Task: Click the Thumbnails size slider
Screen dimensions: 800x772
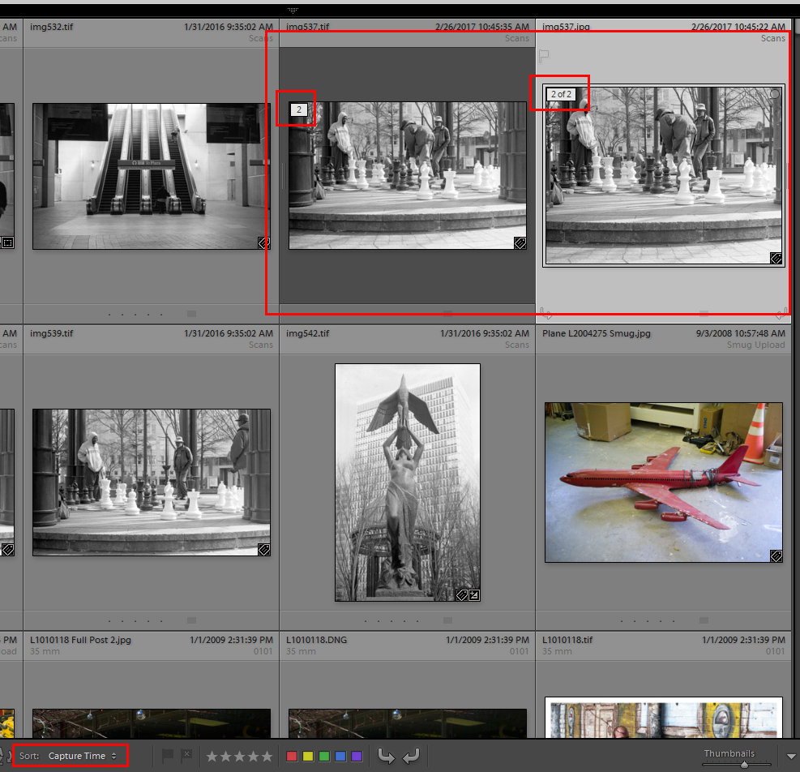Action: [738, 765]
